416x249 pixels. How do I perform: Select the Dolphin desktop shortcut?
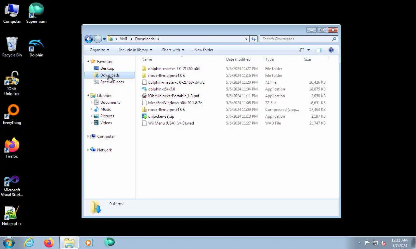coord(36,47)
